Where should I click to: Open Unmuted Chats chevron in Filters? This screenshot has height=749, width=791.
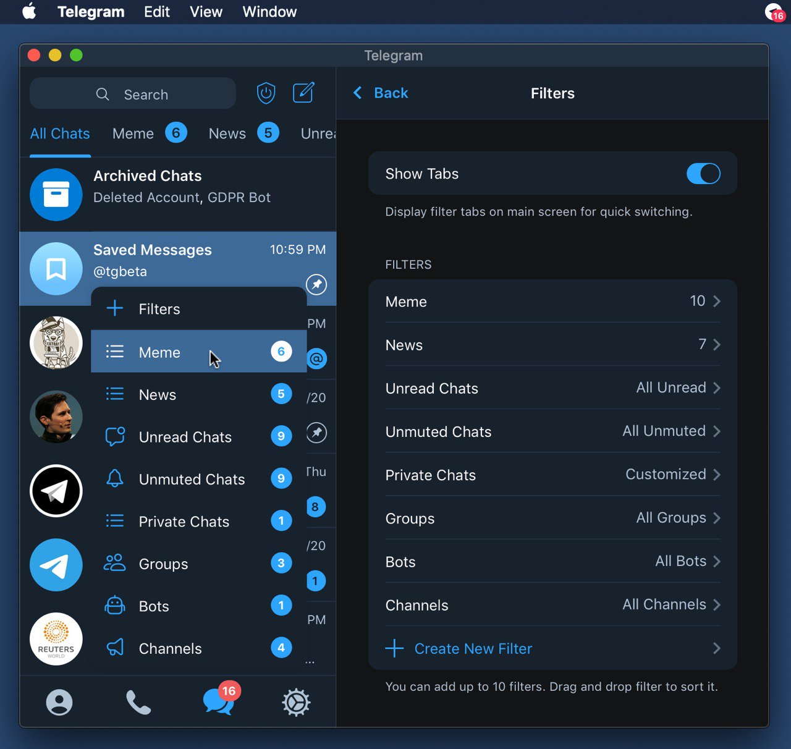tap(717, 431)
